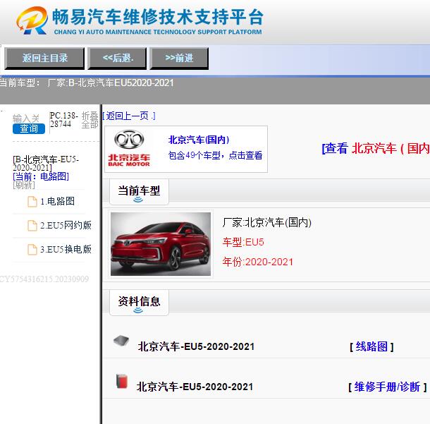Click the blue wave icon under 资料信息 tab
This screenshot has height=424, width=430.
pyautogui.click(x=138, y=310)
